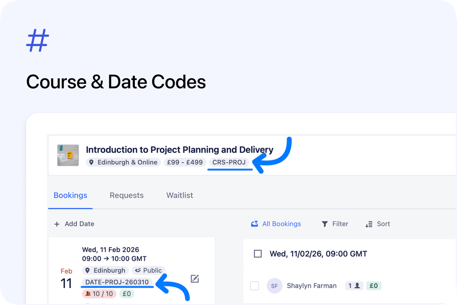This screenshot has height=305, width=457.
Task: Click the DATE-PROJ-260310 date code
Action: [117, 282]
